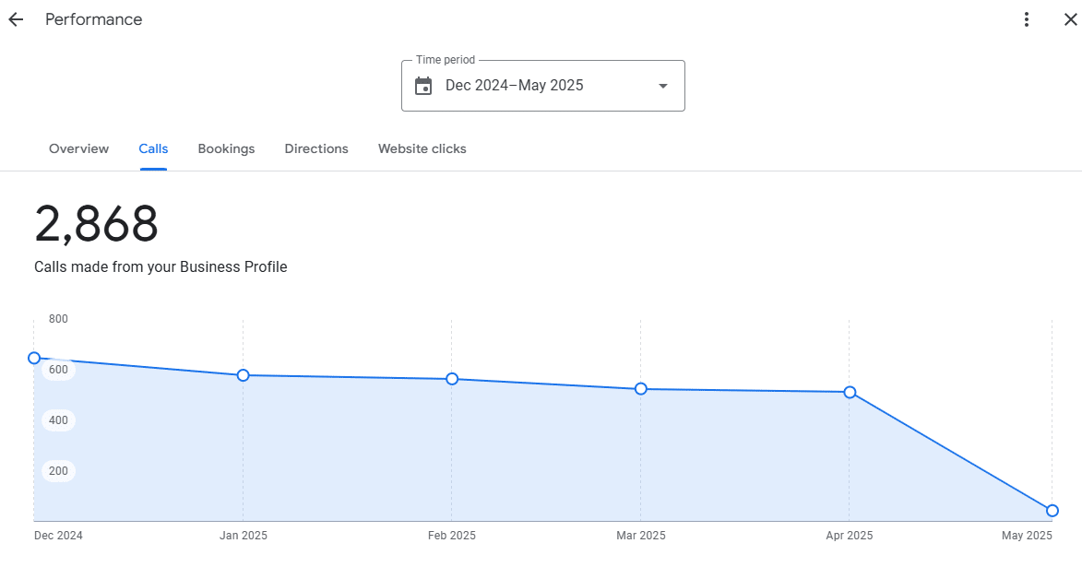Close the Performance panel
Screen dimensions: 1082x567
point(1070,20)
